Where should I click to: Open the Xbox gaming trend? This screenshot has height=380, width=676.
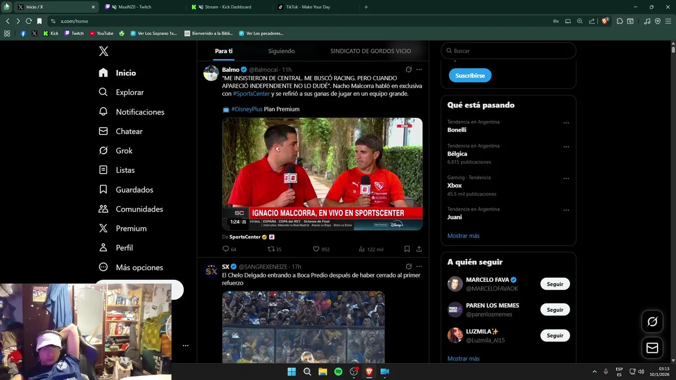tap(455, 185)
